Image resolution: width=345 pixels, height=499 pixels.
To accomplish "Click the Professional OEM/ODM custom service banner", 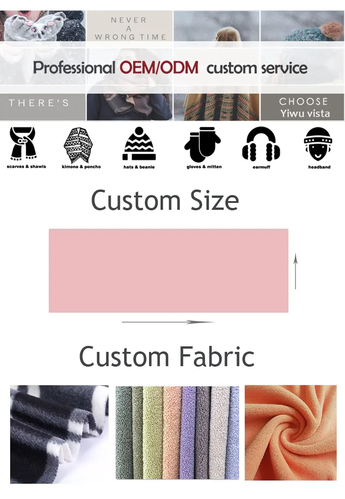I will [171, 67].
